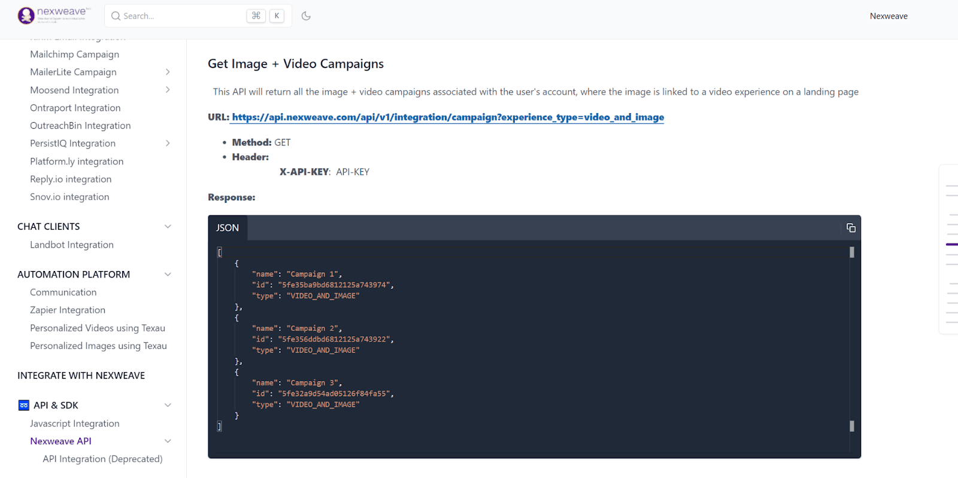Click "Get Image + Video Campaigns" heading
The height and width of the screenshot is (478, 958).
click(296, 63)
